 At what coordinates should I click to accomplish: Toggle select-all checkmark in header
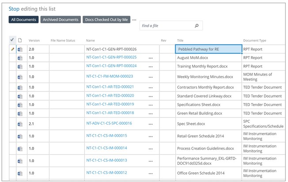coord(12,40)
